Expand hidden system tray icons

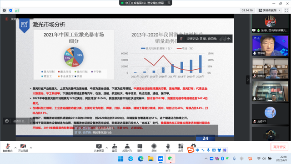point(206,159)
